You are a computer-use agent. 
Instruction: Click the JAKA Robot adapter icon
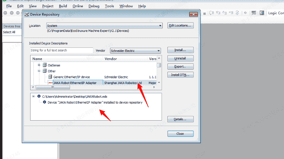pos(50,83)
